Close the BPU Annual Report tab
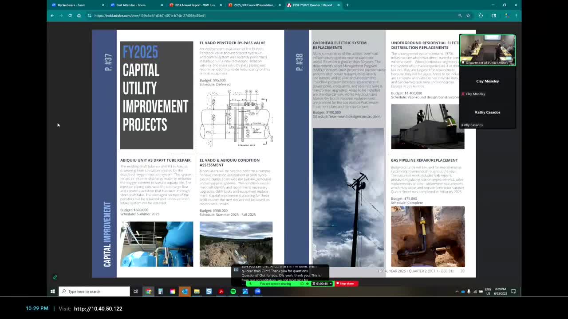The width and height of the screenshot is (568, 319). tap(221, 5)
